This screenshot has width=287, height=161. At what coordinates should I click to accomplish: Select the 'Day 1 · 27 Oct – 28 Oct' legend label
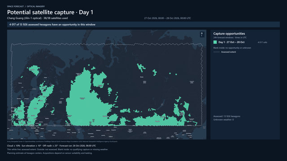pyautogui.click(x=231, y=42)
